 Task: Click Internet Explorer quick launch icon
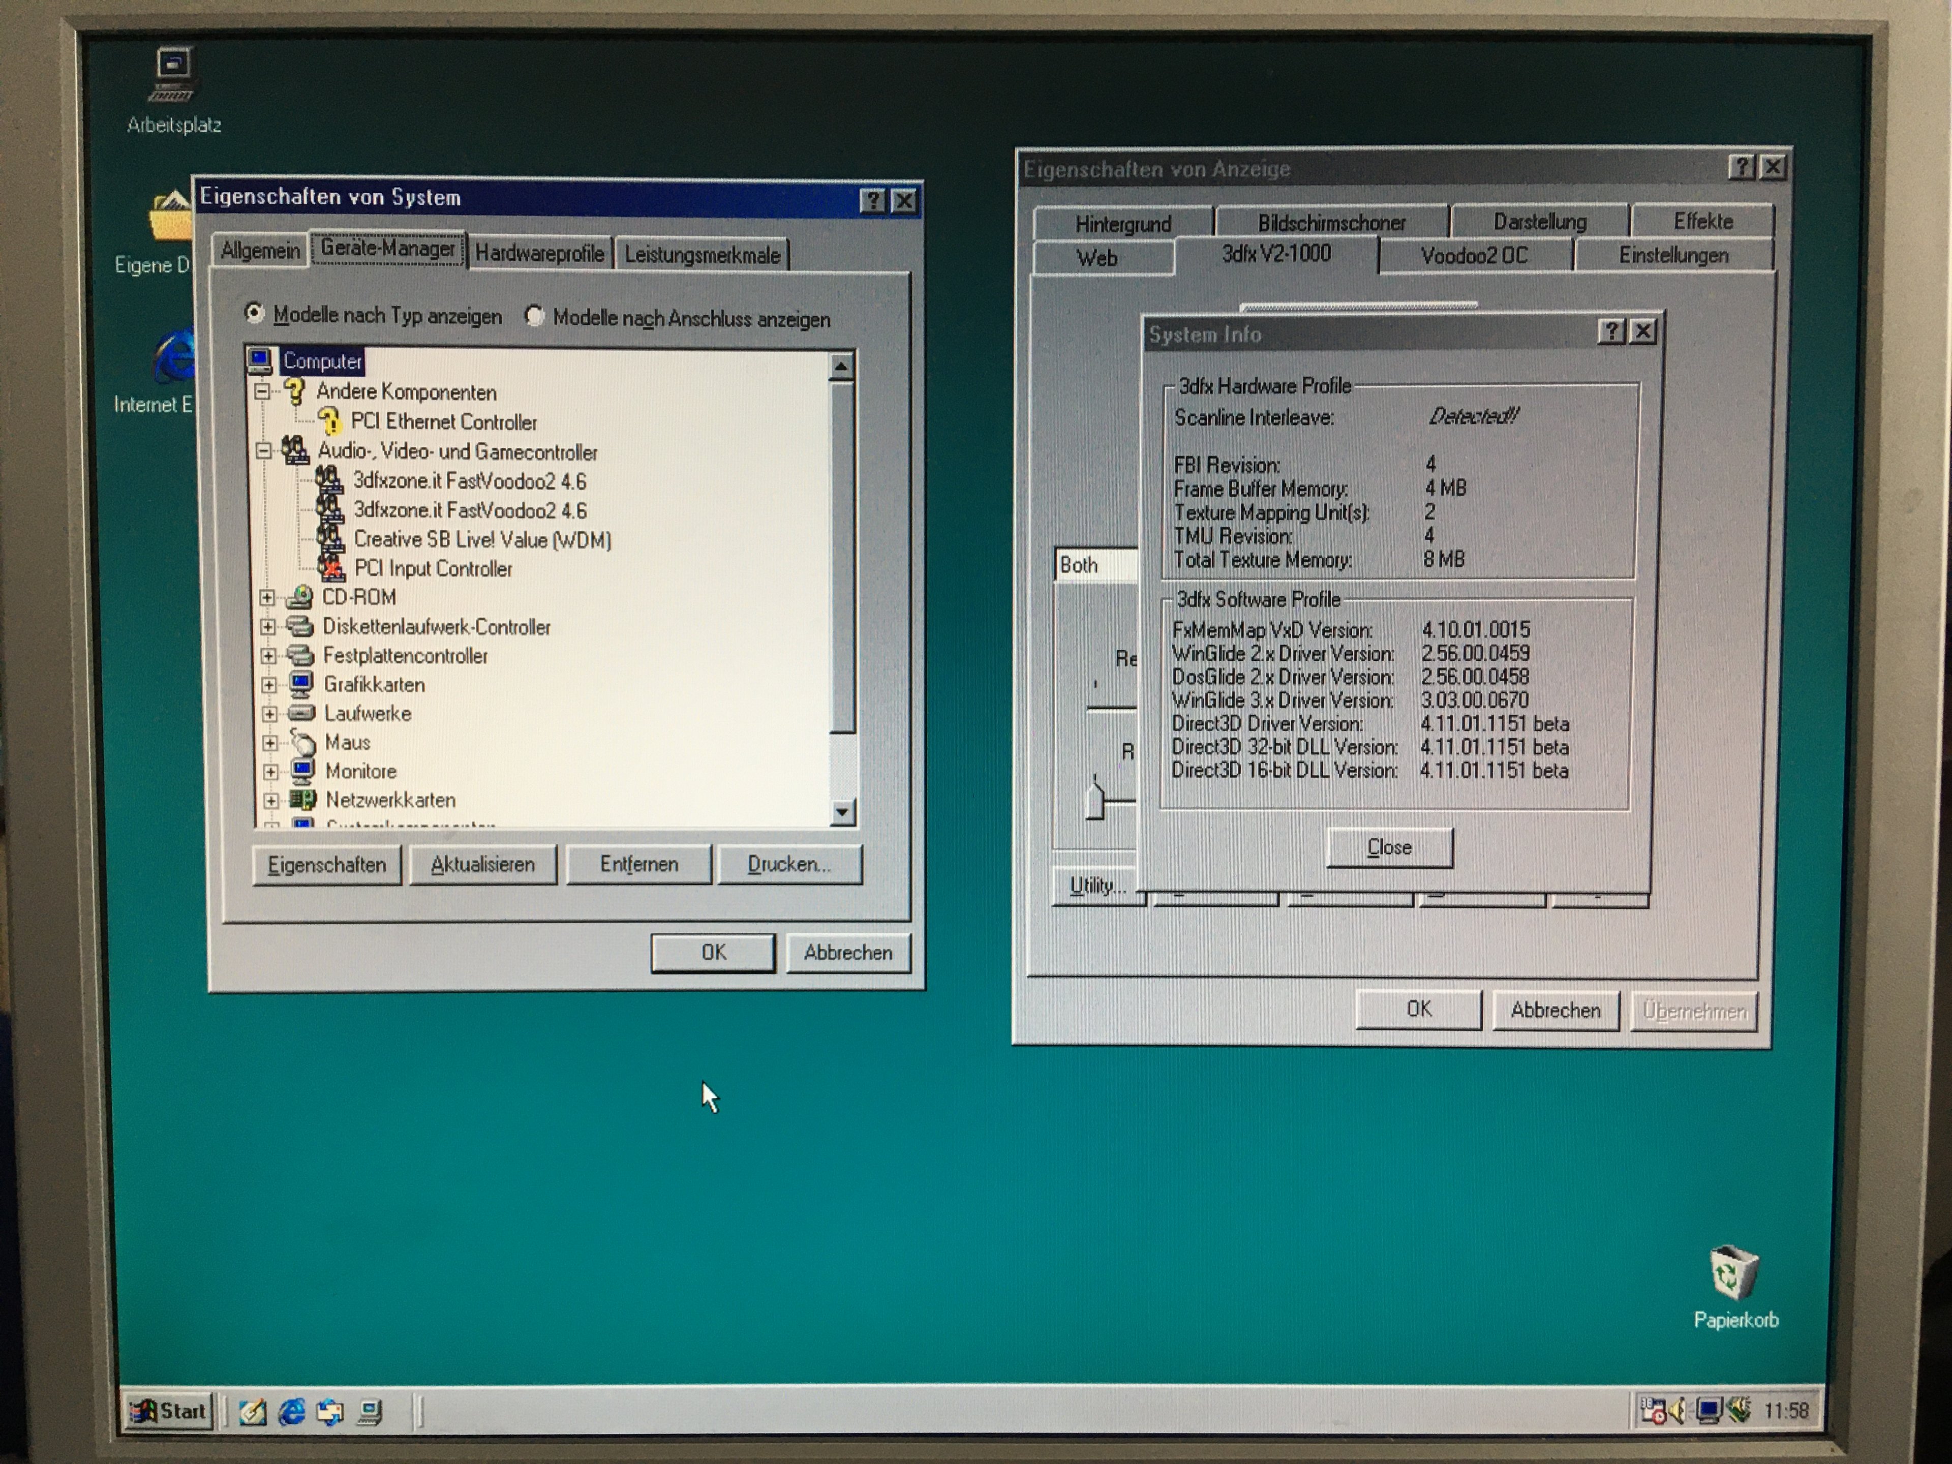[291, 1412]
